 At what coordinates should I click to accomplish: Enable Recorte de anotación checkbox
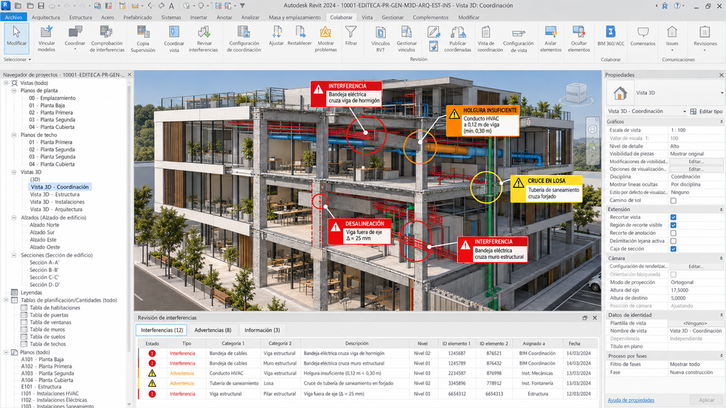coord(674,233)
